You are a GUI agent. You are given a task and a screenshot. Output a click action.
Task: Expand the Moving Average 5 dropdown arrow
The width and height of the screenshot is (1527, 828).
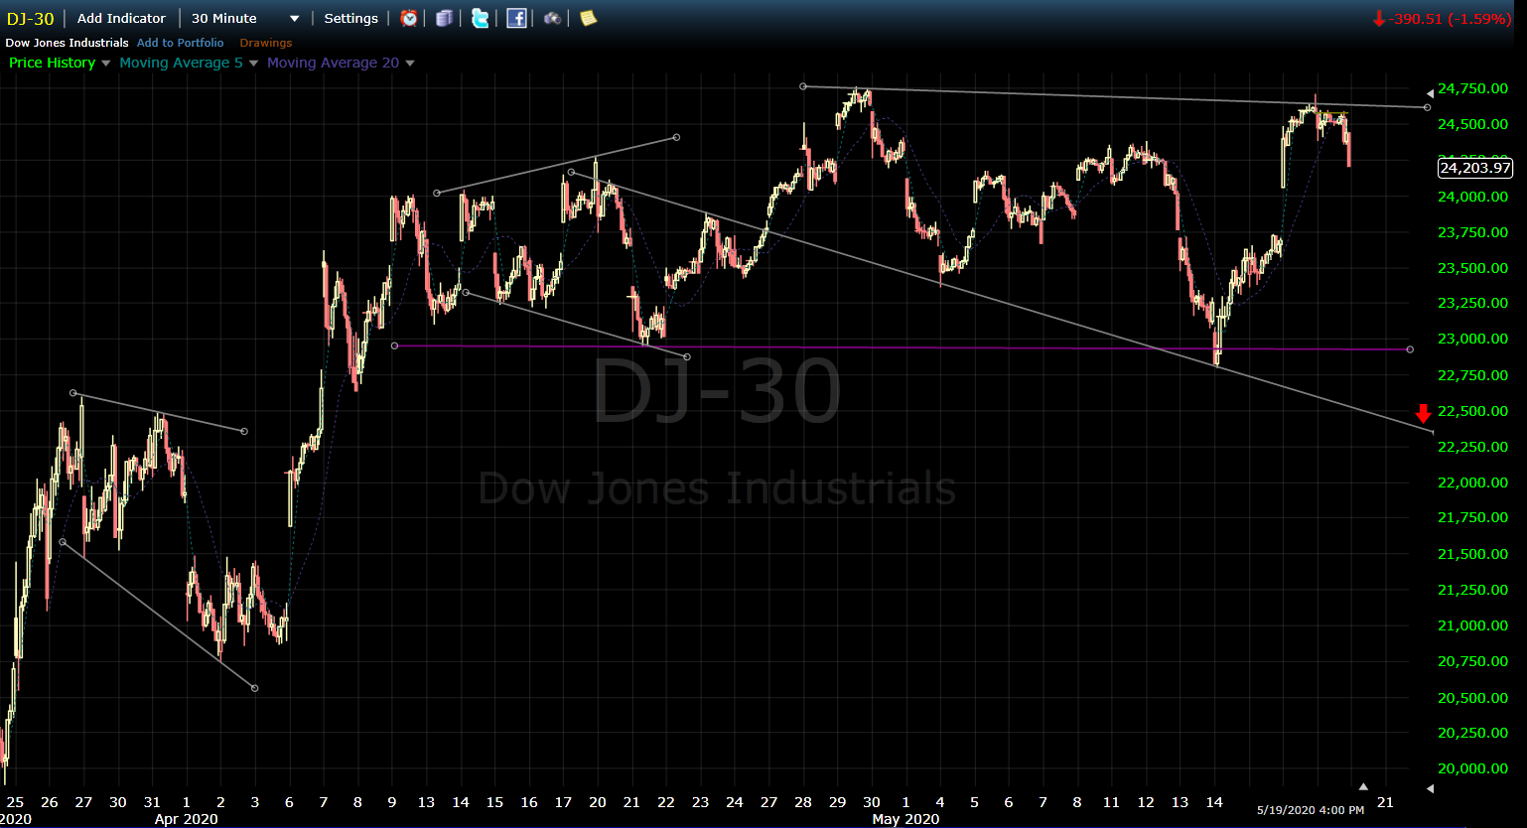point(253,64)
